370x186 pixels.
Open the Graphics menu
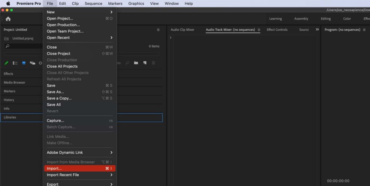[136, 4]
